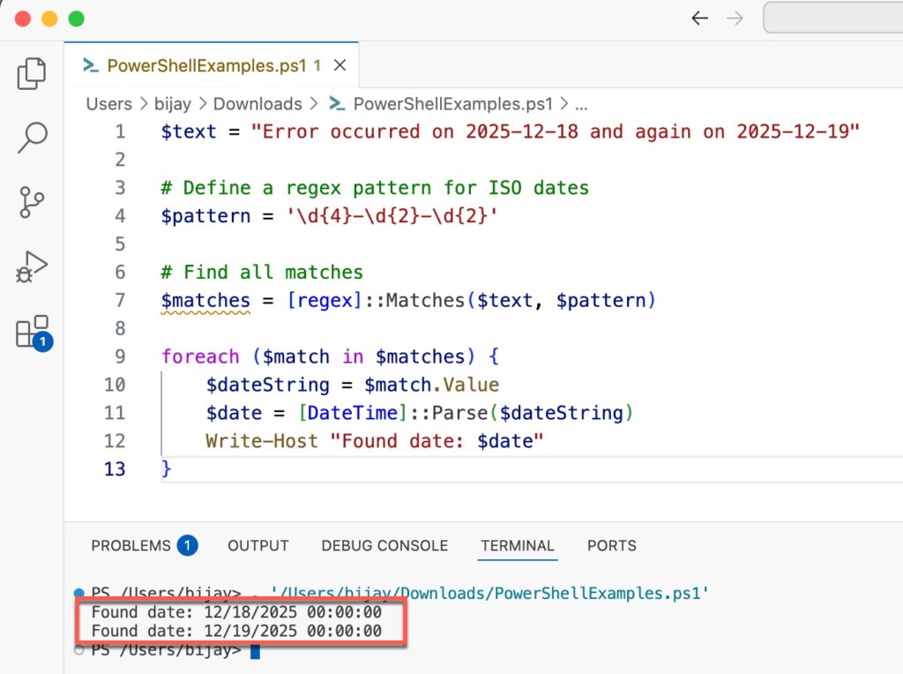
Task: Open the bijay breadcrumb dropdown
Action: pyautogui.click(x=173, y=104)
